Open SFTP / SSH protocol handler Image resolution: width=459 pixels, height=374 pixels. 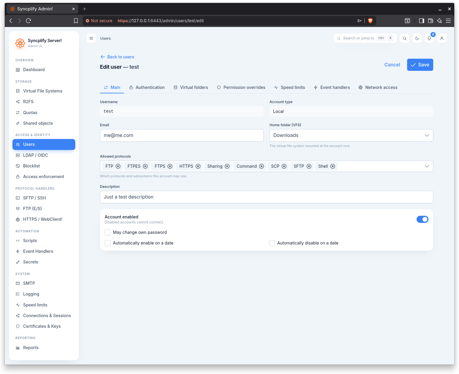point(44,198)
